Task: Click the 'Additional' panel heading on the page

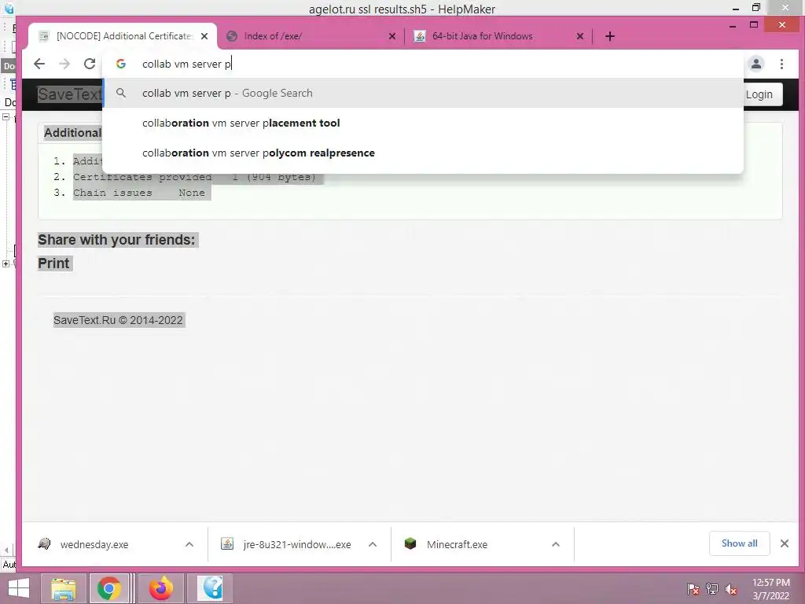Action: 73,133
